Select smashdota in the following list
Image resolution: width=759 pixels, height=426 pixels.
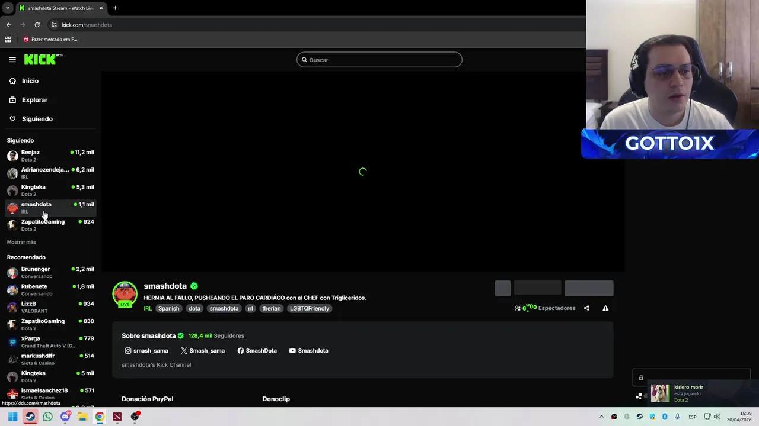[x=50, y=208]
